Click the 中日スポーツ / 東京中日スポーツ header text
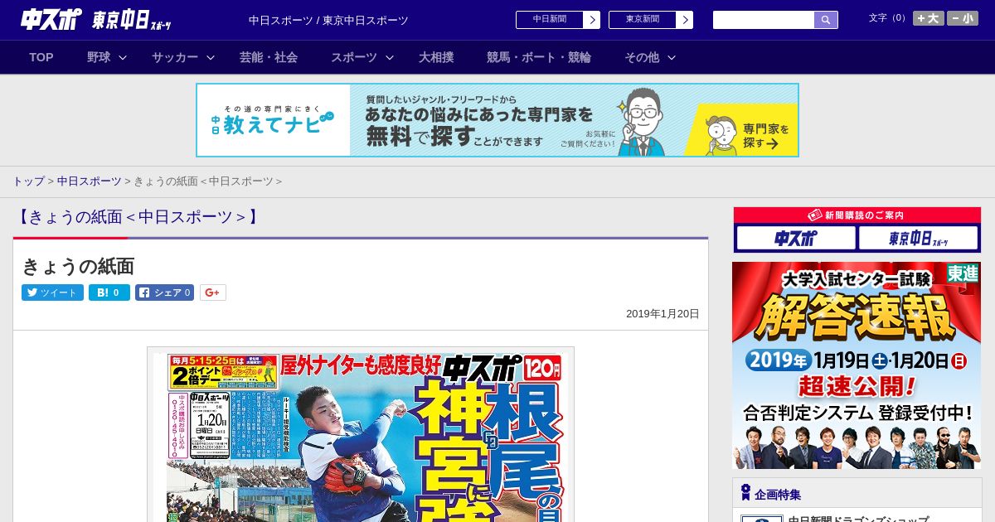This screenshot has height=522, width=995. coord(328,20)
